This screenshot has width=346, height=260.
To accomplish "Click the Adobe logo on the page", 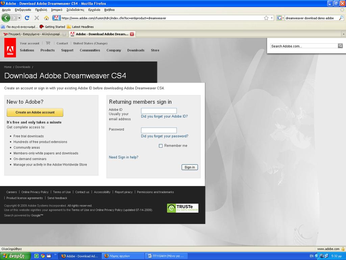I will 10,48.
